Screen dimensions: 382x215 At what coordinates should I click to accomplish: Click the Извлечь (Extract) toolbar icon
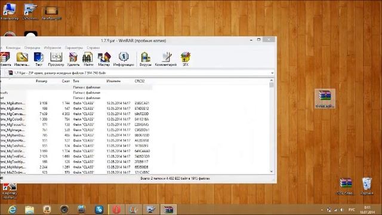22,59
